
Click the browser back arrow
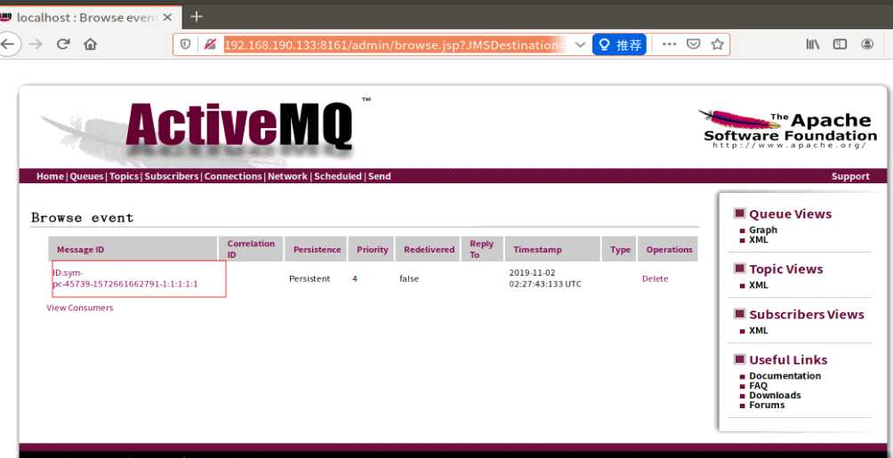pyautogui.click(x=8, y=44)
